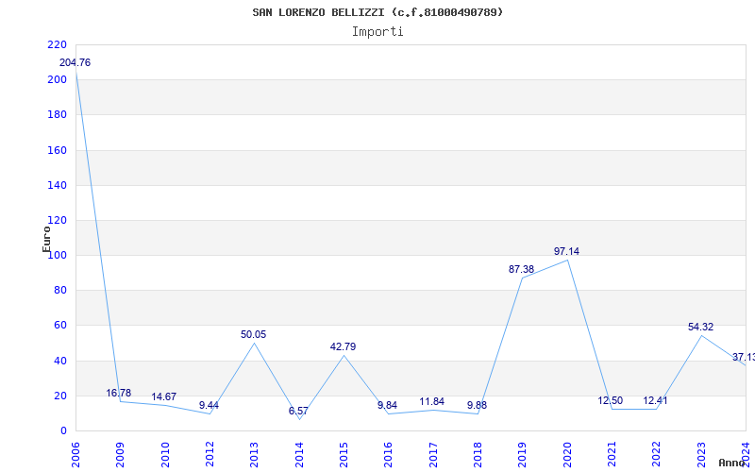
Task: Click the 20 y-axis tick label
Action: tap(59, 396)
